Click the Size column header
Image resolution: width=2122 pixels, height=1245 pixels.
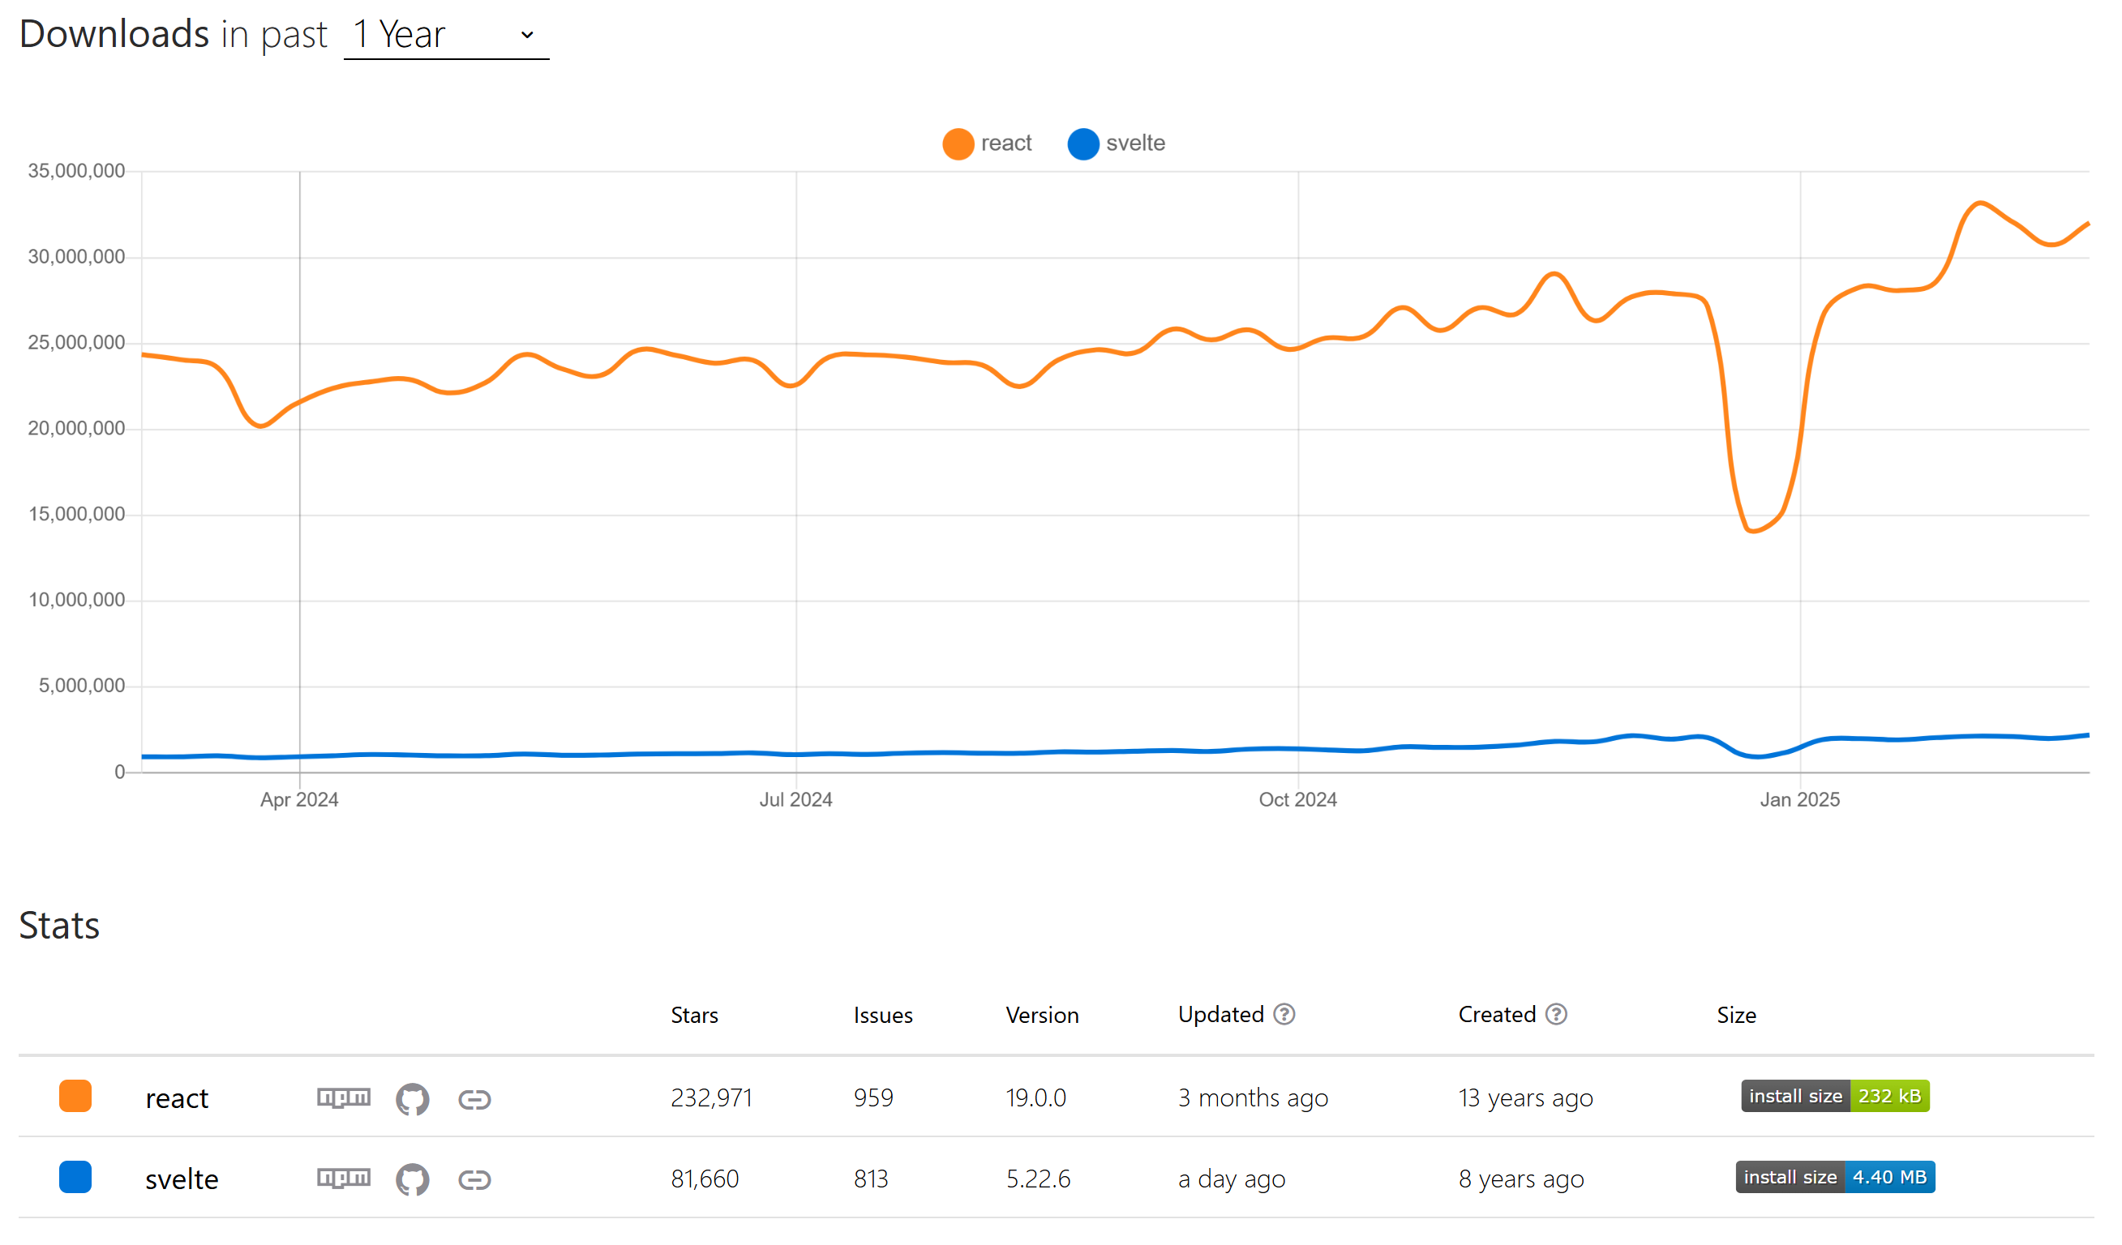[x=1737, y=1016]
